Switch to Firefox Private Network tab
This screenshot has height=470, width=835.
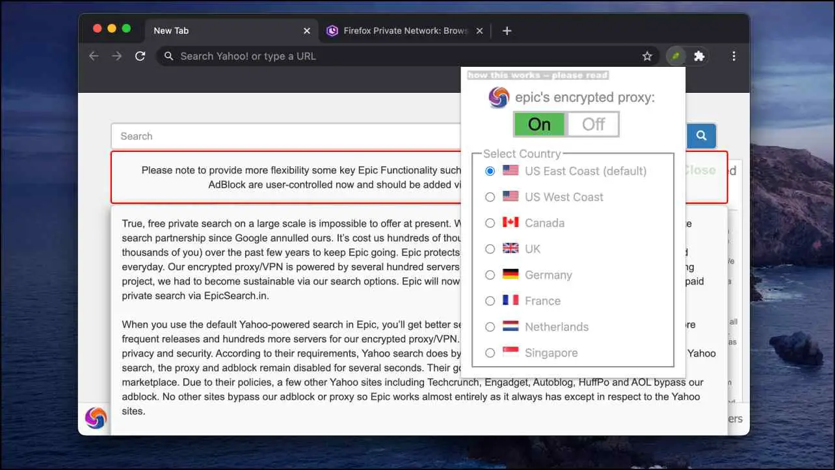tap(404, 31)
